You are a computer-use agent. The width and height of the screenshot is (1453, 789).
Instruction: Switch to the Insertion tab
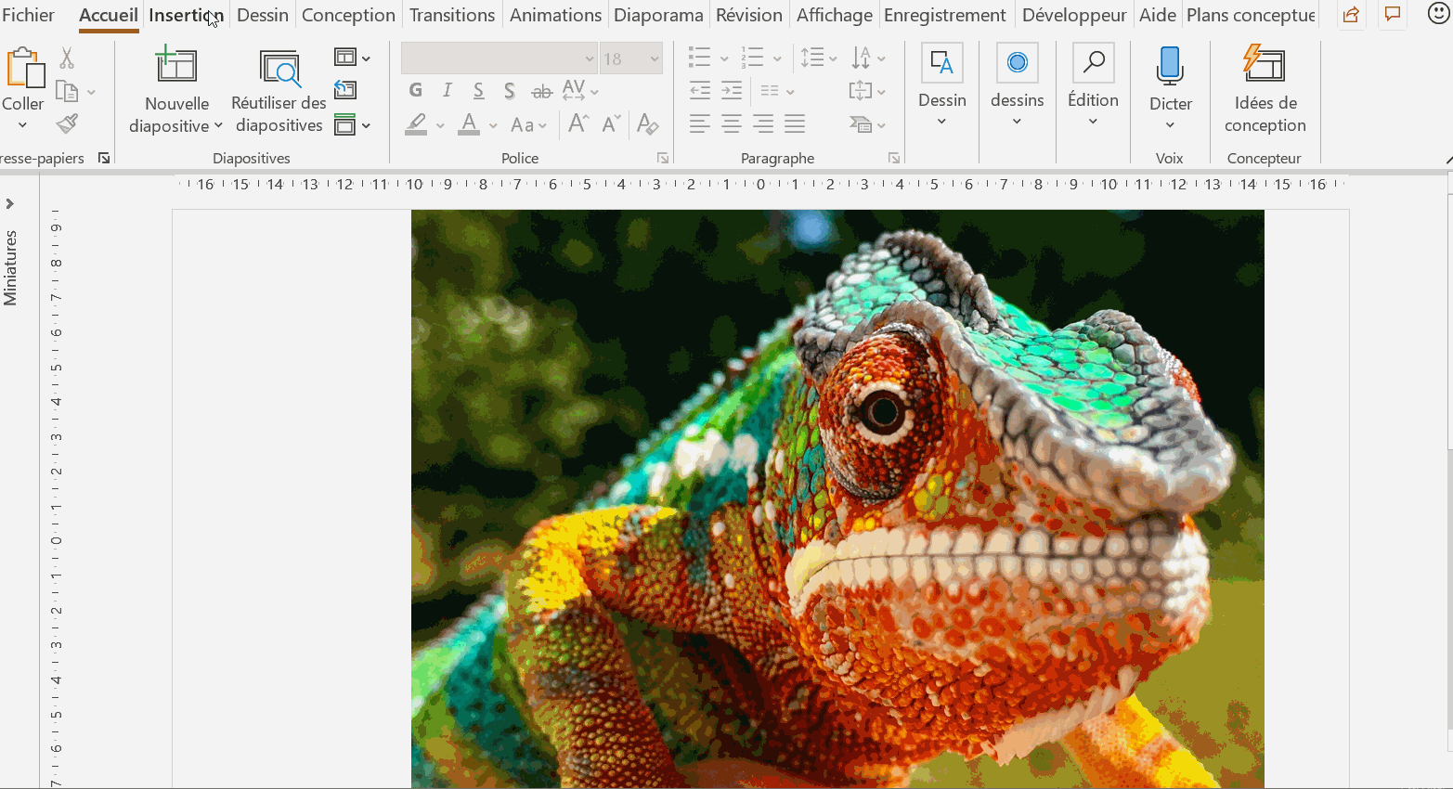pyautogui.click(x=186, y=15)
